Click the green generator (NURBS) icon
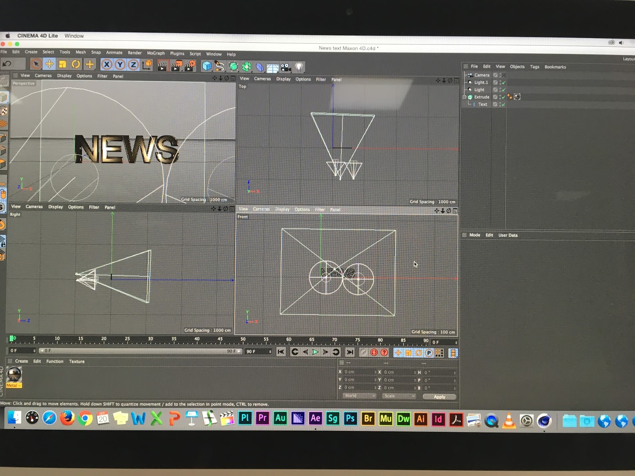The image size is (635, 476). [233, 67]
